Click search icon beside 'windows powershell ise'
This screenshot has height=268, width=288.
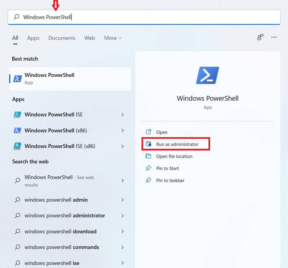click(18, 263)
